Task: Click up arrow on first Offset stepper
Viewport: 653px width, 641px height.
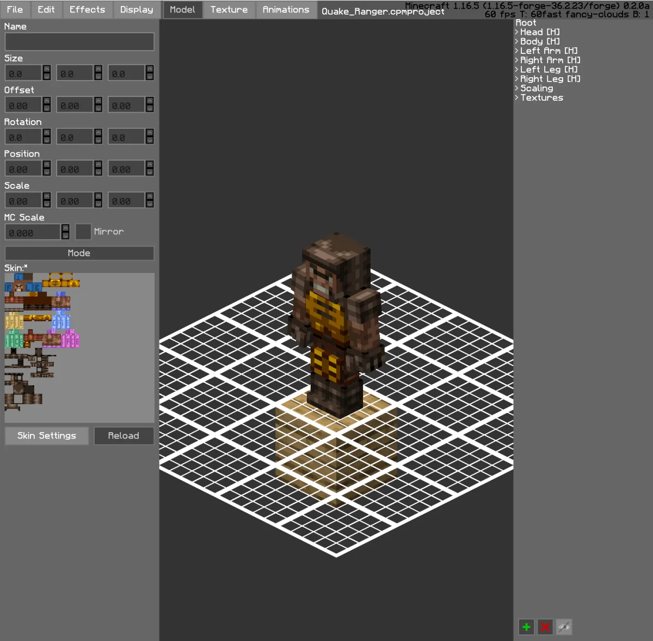Action: click(x=47, y=101)
